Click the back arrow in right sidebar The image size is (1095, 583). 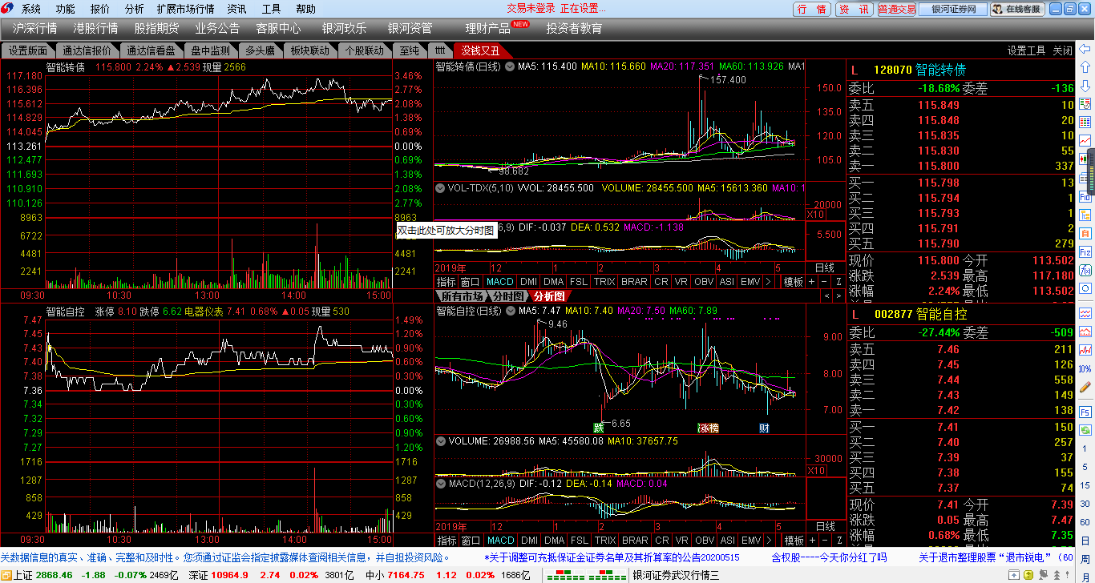[x=1085, y=47]
